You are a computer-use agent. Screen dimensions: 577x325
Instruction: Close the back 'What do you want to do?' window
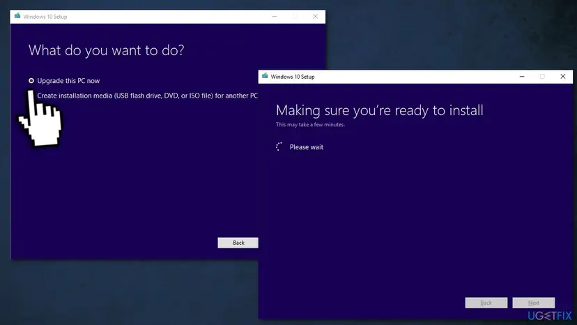click(x=316, y=16)
